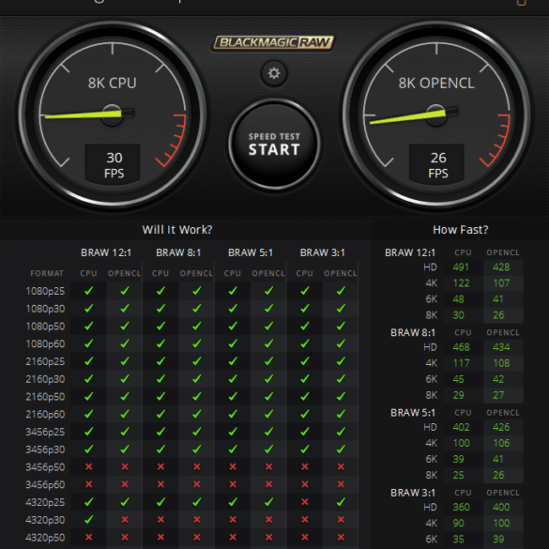
Task: Select the 1080p60 format row label
Action: coord(46,343)
